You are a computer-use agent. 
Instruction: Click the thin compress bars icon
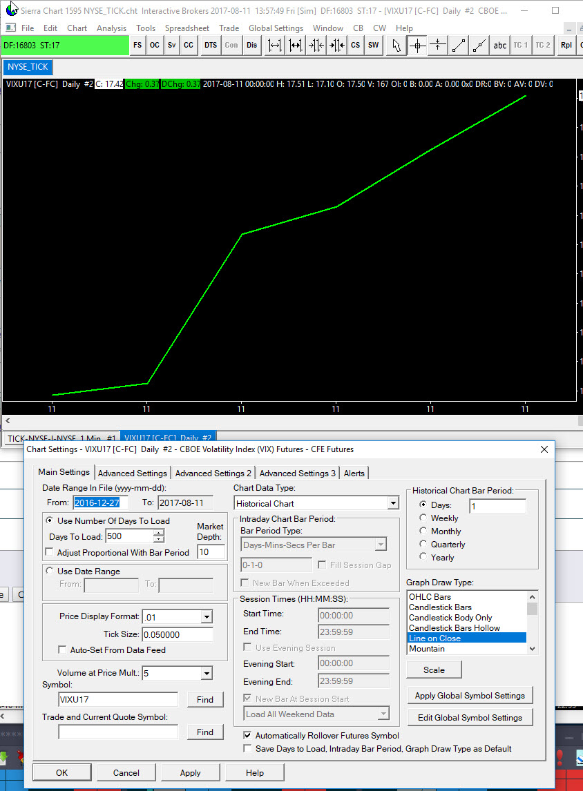tap(316, 46)
